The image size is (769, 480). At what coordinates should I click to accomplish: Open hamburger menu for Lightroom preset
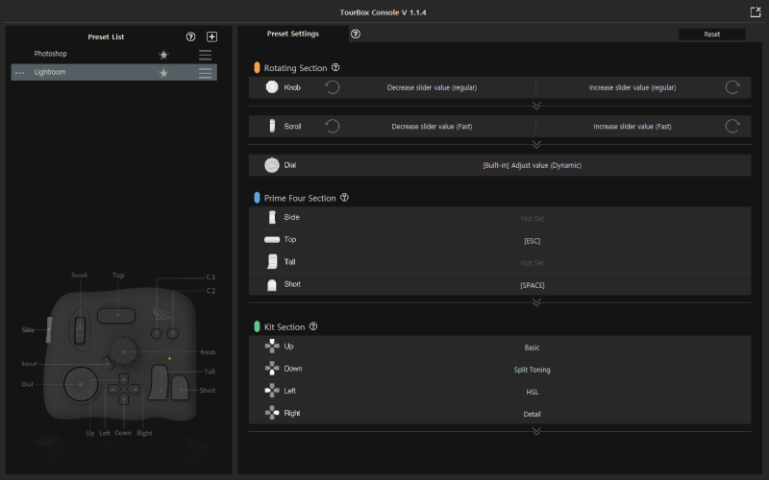point(205,73)
